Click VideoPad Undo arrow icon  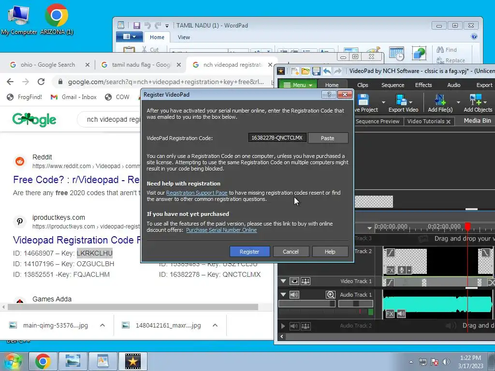pos(327,71)
